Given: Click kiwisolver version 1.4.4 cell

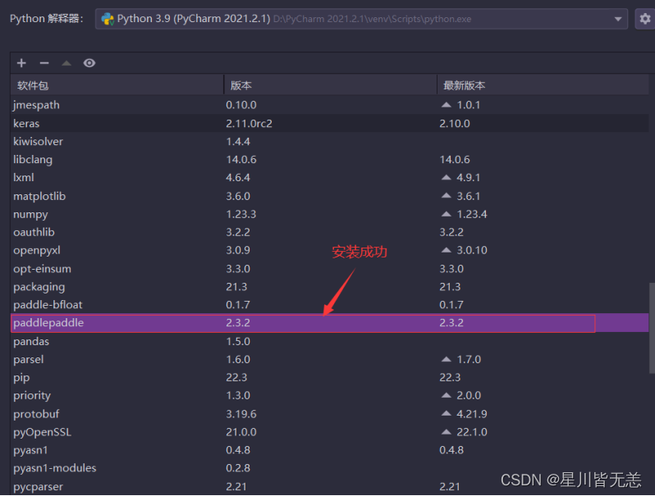Looking at the screenshot, I should pyautogui.click(x=238, y=141).
